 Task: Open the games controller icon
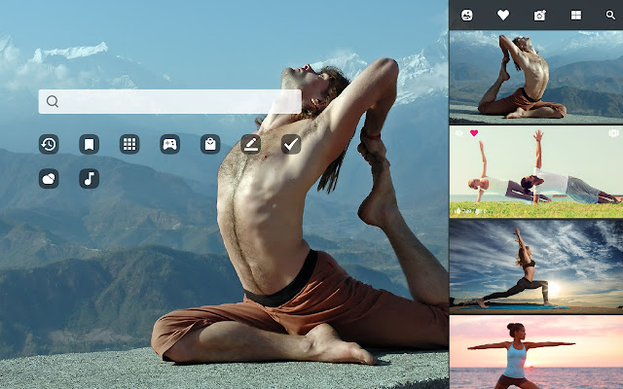[x=169, y=145]
